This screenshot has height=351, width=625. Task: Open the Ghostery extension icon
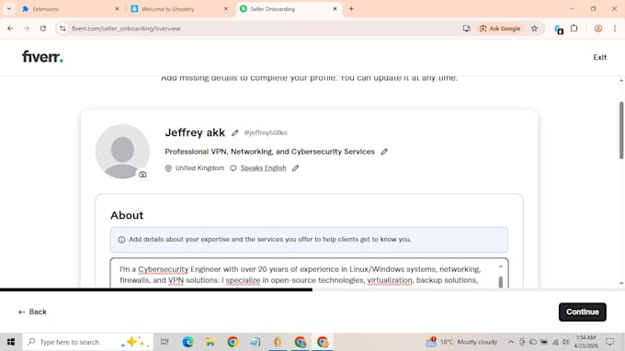click(x=559, y=29)
